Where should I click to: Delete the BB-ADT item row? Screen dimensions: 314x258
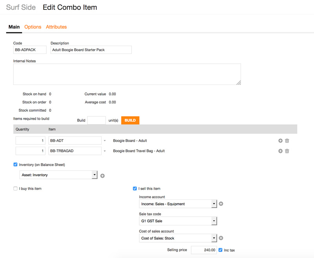[x=287, y=141]
